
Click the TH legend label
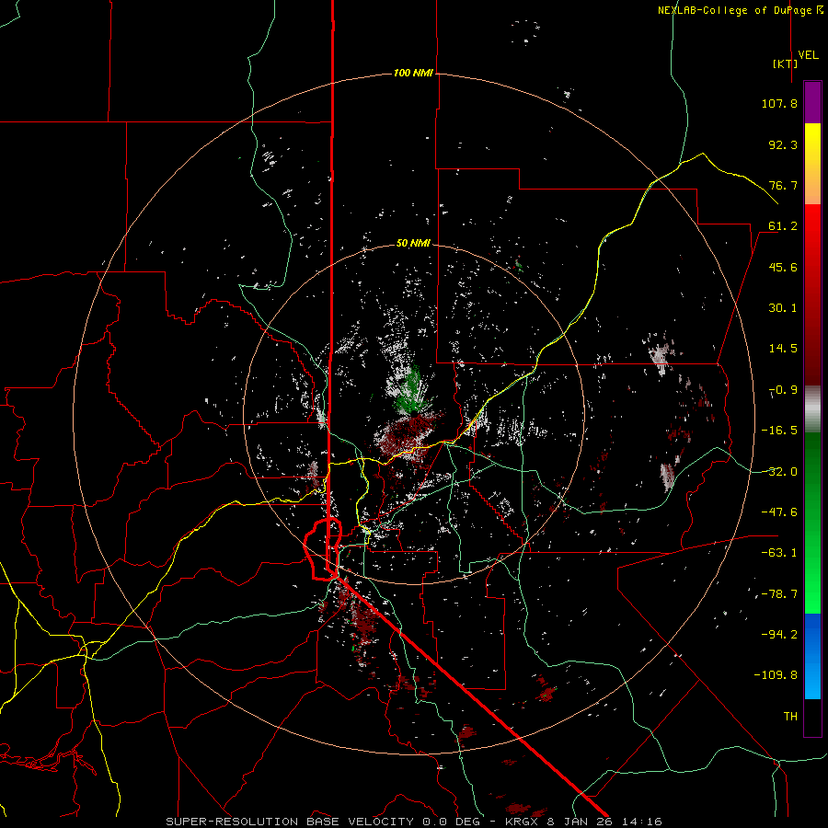pyautogui.click(x=790, y=717)
